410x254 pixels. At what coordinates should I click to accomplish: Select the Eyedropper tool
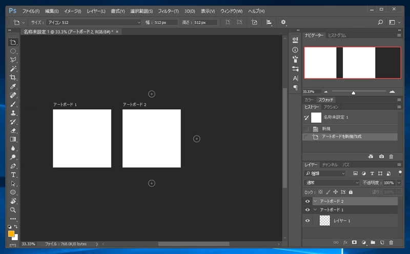13,86
